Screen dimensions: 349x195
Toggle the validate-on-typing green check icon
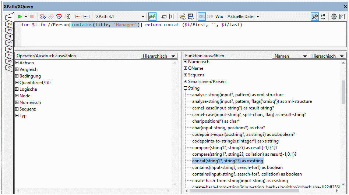click(152, 17)
